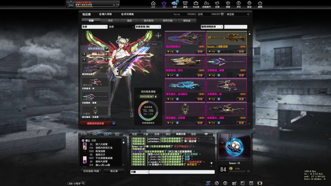The width and height of the screenshot is (331, 186).
Task: Open the 合兵 home icon in top bar
Action: pyautogui.click(x=153, y=4)
